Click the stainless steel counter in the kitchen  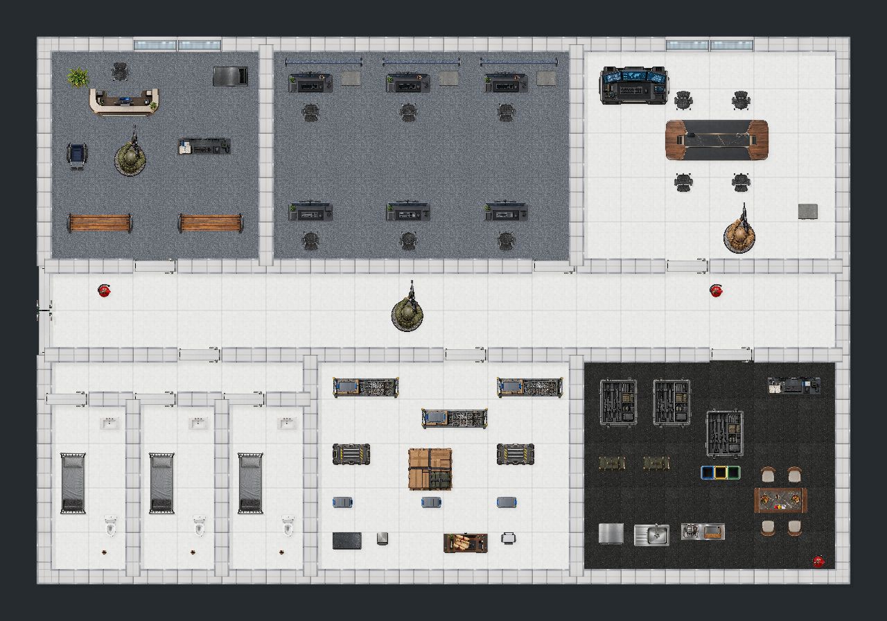pyautogui.click(x=611, y=534)
